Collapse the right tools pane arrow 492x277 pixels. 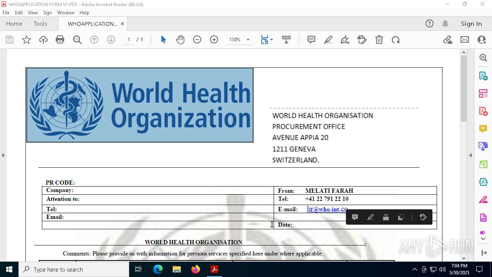[470, 155]
